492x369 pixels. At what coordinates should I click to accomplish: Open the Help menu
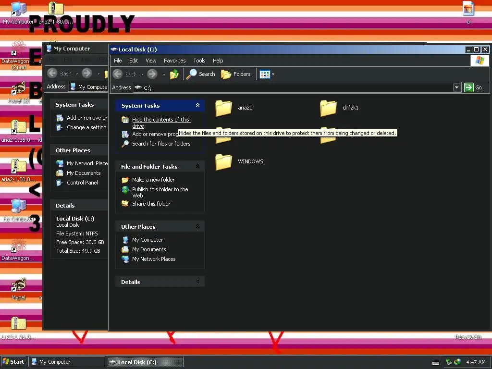(x=218, y=61)
